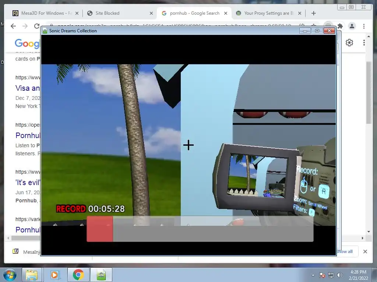
Task: Open the 'Visa an...' search result
Action: [28, 88]
